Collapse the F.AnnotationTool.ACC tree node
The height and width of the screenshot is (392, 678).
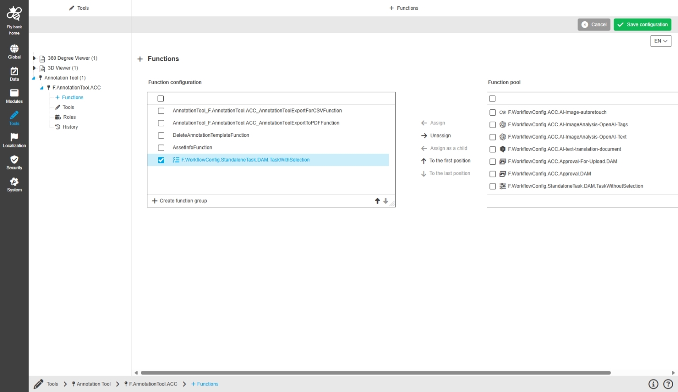(x=42, y=88)
